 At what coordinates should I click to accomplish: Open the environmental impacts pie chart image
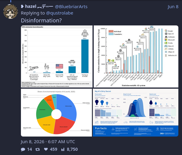tap(56, 113)
